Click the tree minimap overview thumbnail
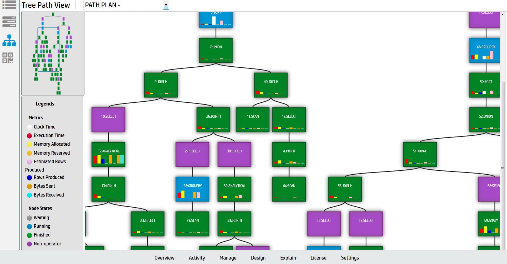The height and width of the screenshot is (264, 507). [53, 54]
